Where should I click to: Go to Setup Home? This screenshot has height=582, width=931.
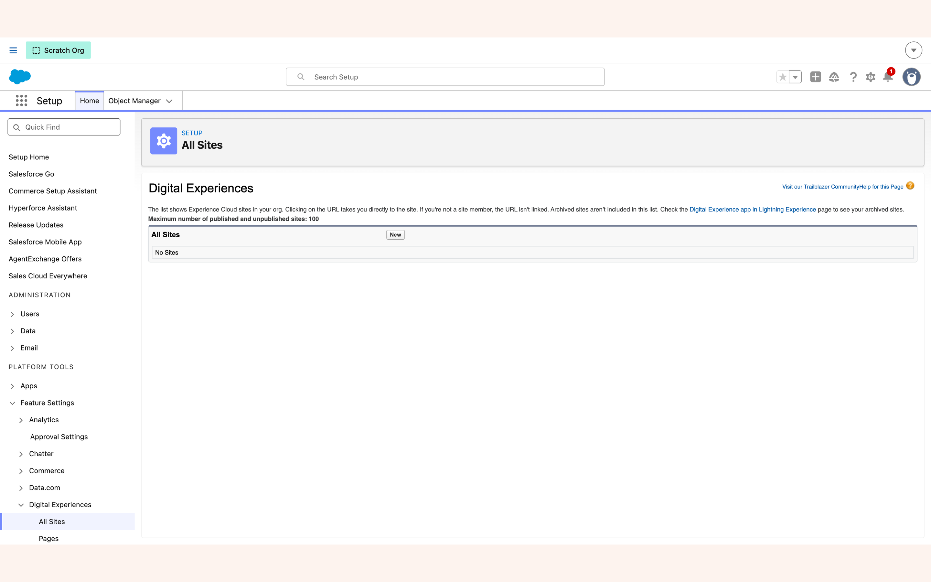(29, 157)
